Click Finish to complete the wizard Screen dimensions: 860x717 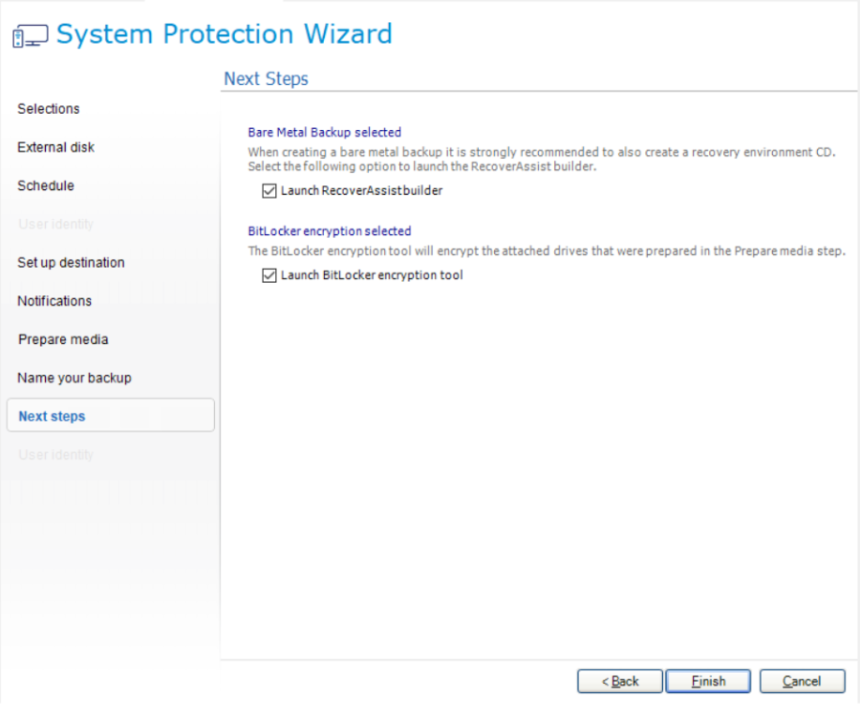tap(708, 681)
